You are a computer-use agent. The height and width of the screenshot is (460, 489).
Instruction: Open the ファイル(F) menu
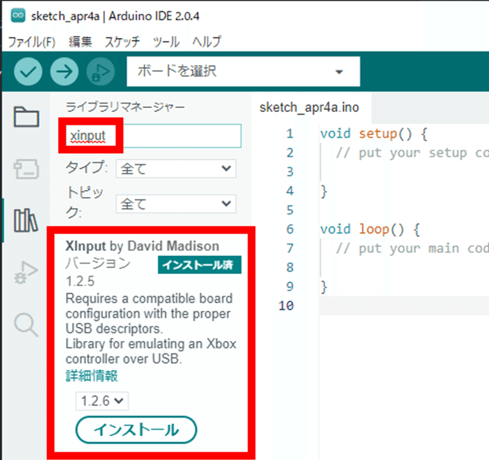31,42
